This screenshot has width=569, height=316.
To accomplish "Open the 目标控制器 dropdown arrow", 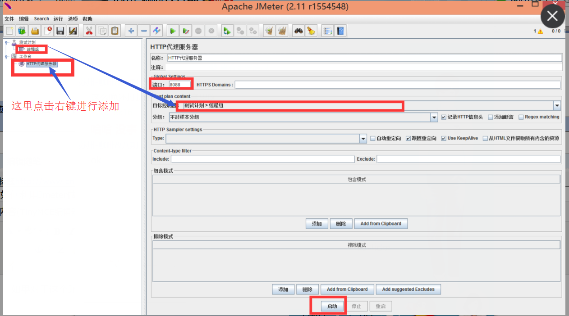I will [x=557, y=106].
